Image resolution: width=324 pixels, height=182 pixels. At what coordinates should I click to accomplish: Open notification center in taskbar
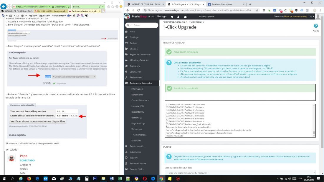click(x=318, y=179)
